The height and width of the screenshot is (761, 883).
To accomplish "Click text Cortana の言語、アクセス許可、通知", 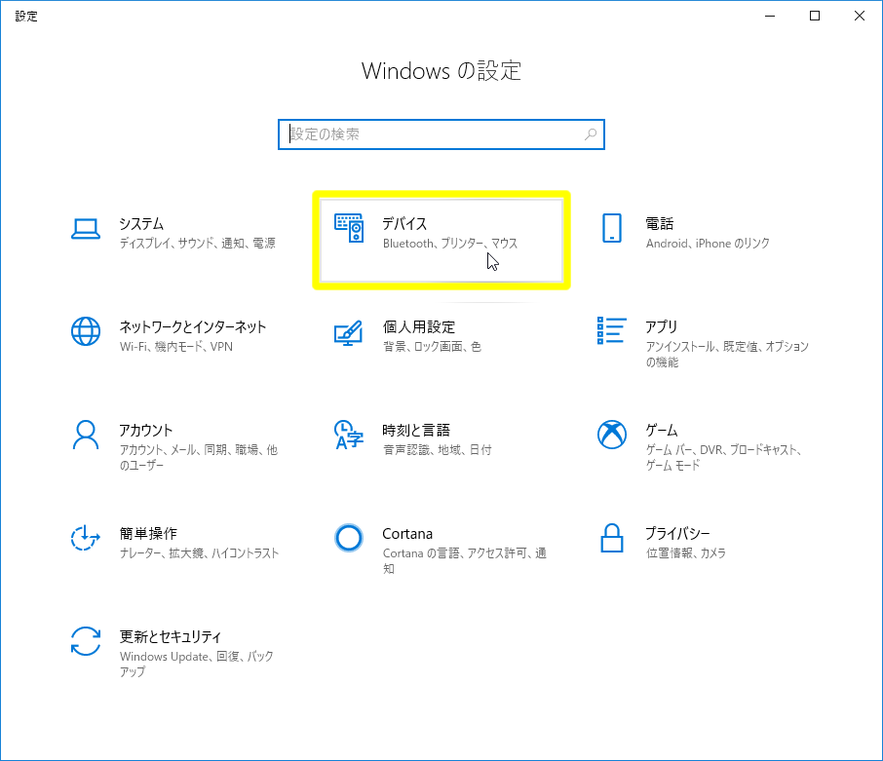I will pos(465,560).
